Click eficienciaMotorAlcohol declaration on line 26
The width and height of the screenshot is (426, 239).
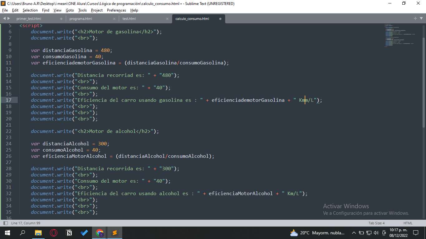coord(75,156)
